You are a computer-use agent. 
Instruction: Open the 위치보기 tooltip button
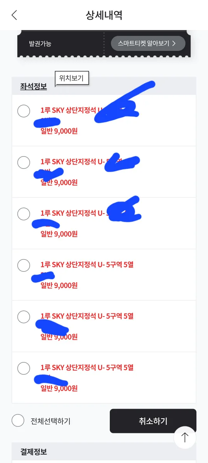coord(72,78)
